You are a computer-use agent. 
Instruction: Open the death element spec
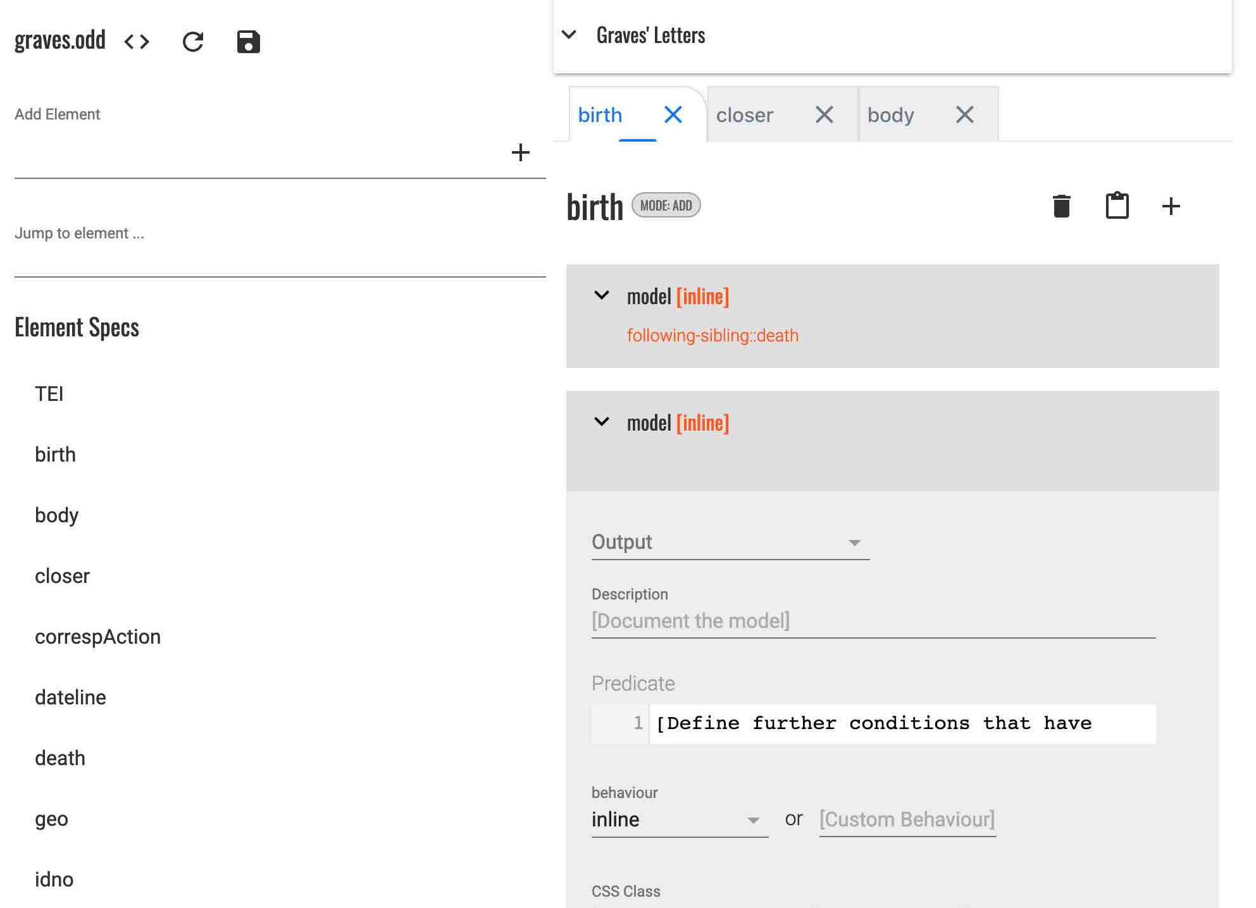60,758
